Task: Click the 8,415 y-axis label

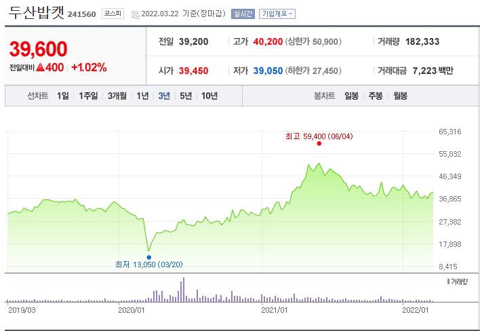Action: (448, 267)
